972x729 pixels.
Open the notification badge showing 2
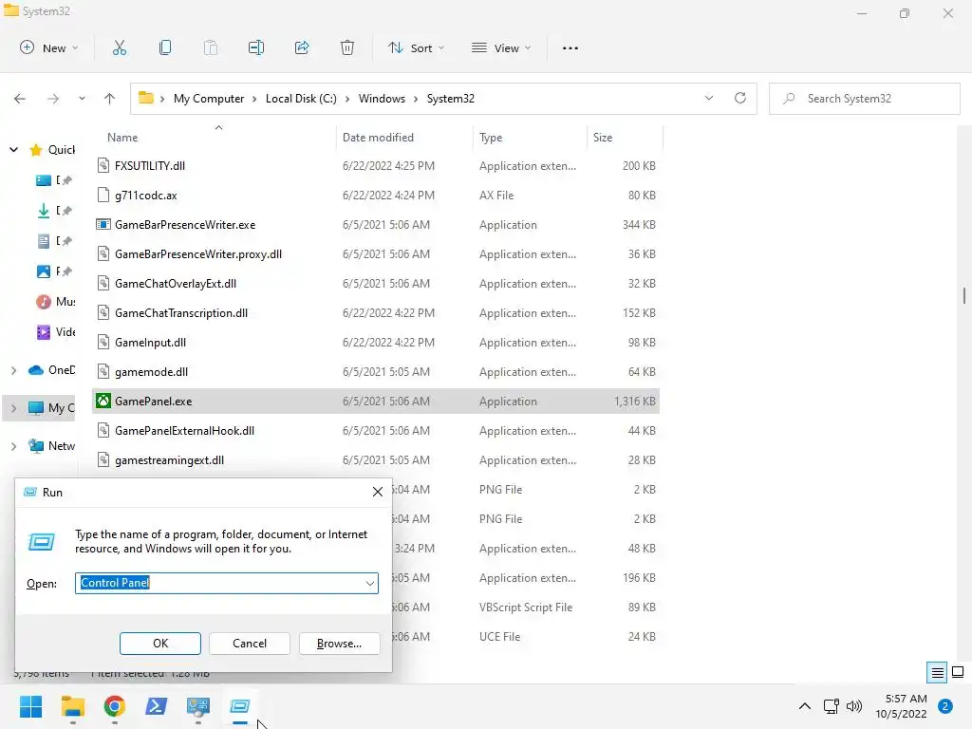[x=945, y=706]
